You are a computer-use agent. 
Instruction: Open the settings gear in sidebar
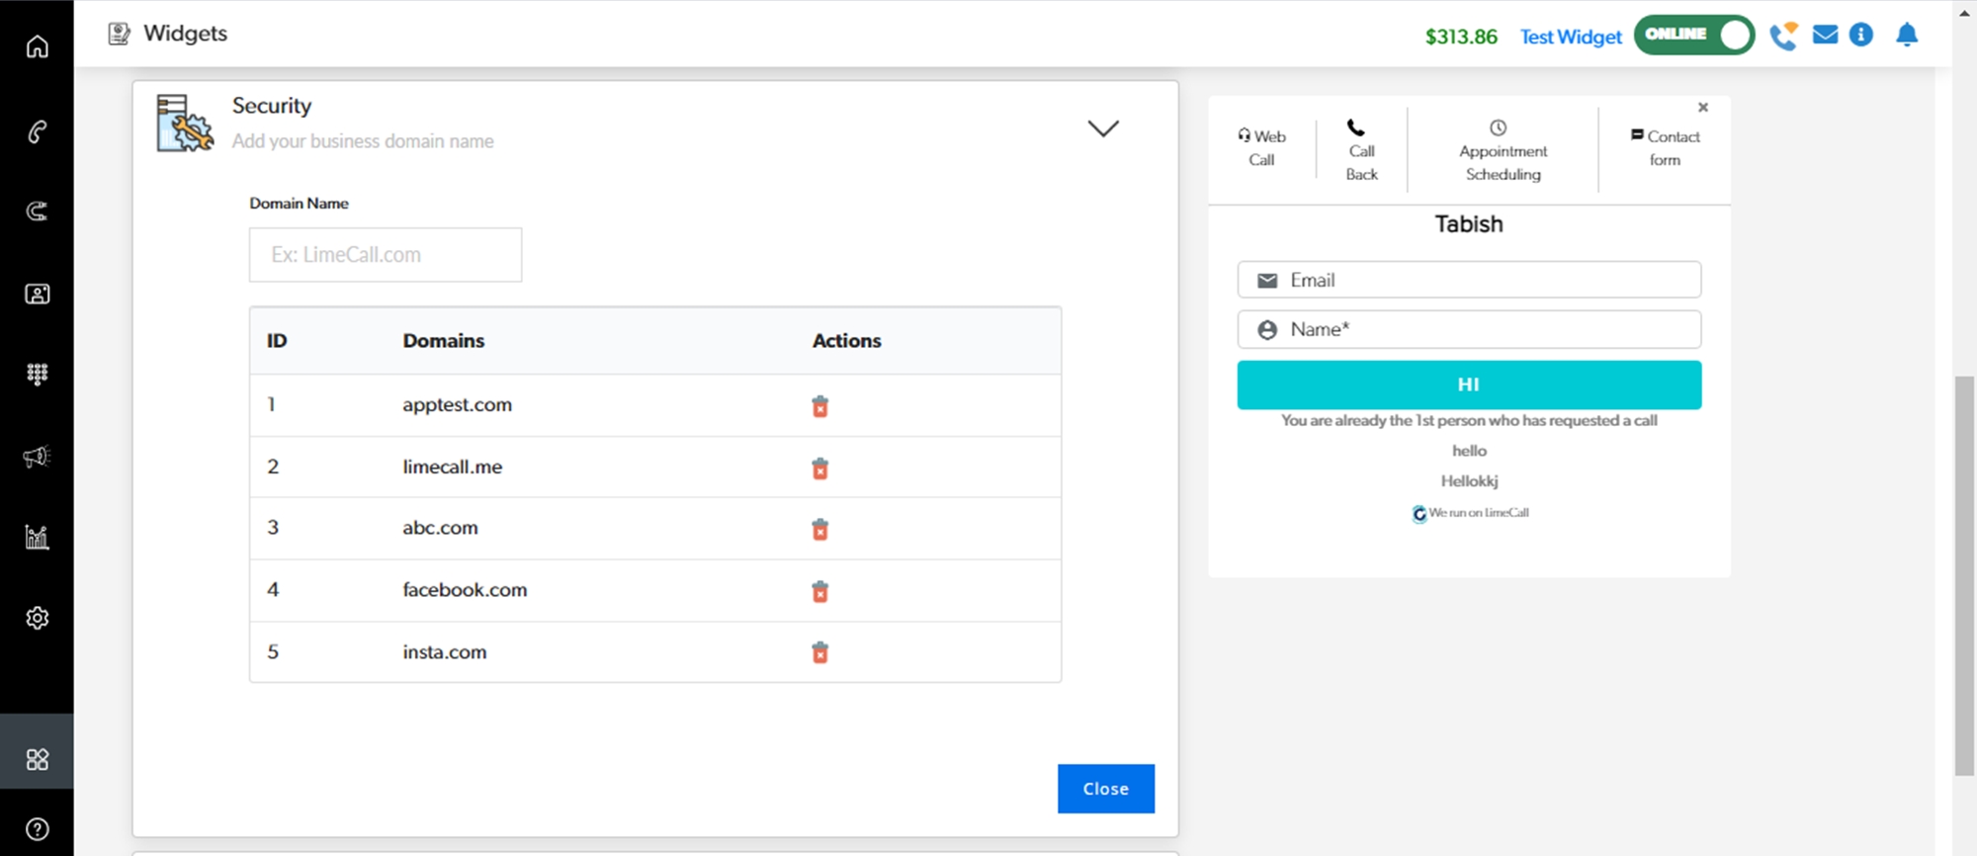click(37, 618)
